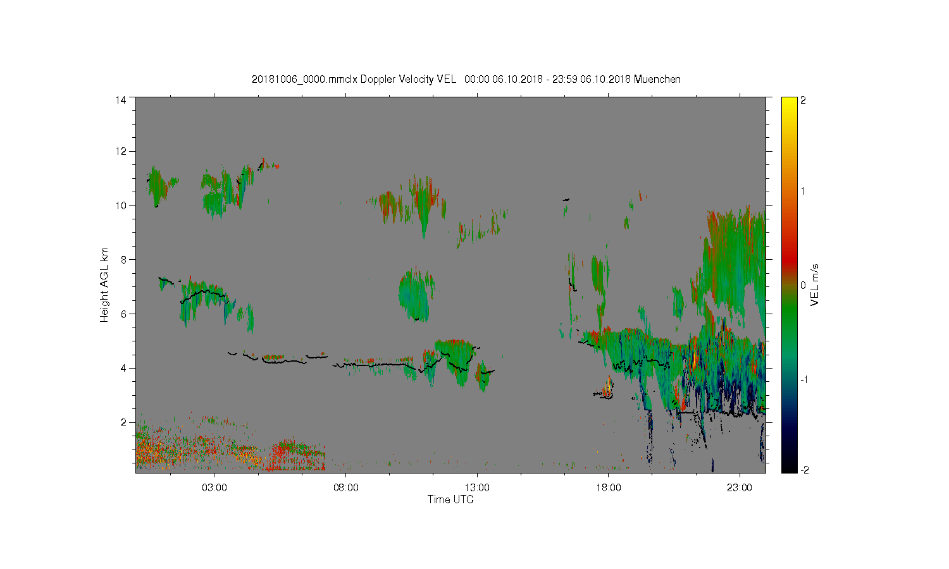This screenshot has height=569, width=949.
Task: Click the 23:00 time tick label
Action: click(x=740, y=488)
